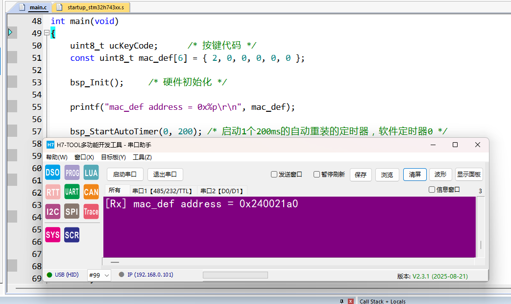Click the 保存 button
511x304 pixels.
[x=361, y=175]
